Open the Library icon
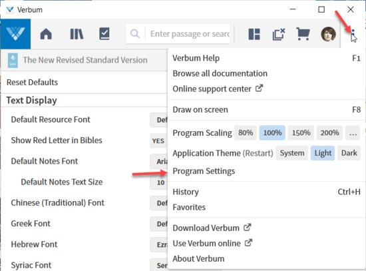The height and width of the screenshot is (271, 366). click(77, 34)
